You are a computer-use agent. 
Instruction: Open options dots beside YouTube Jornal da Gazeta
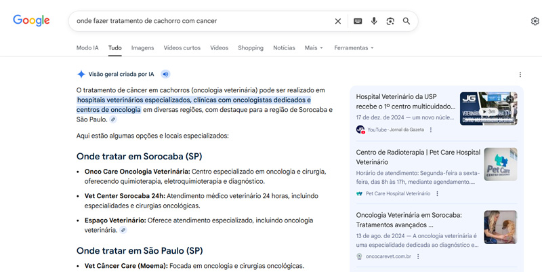click(x=431, y=130)
